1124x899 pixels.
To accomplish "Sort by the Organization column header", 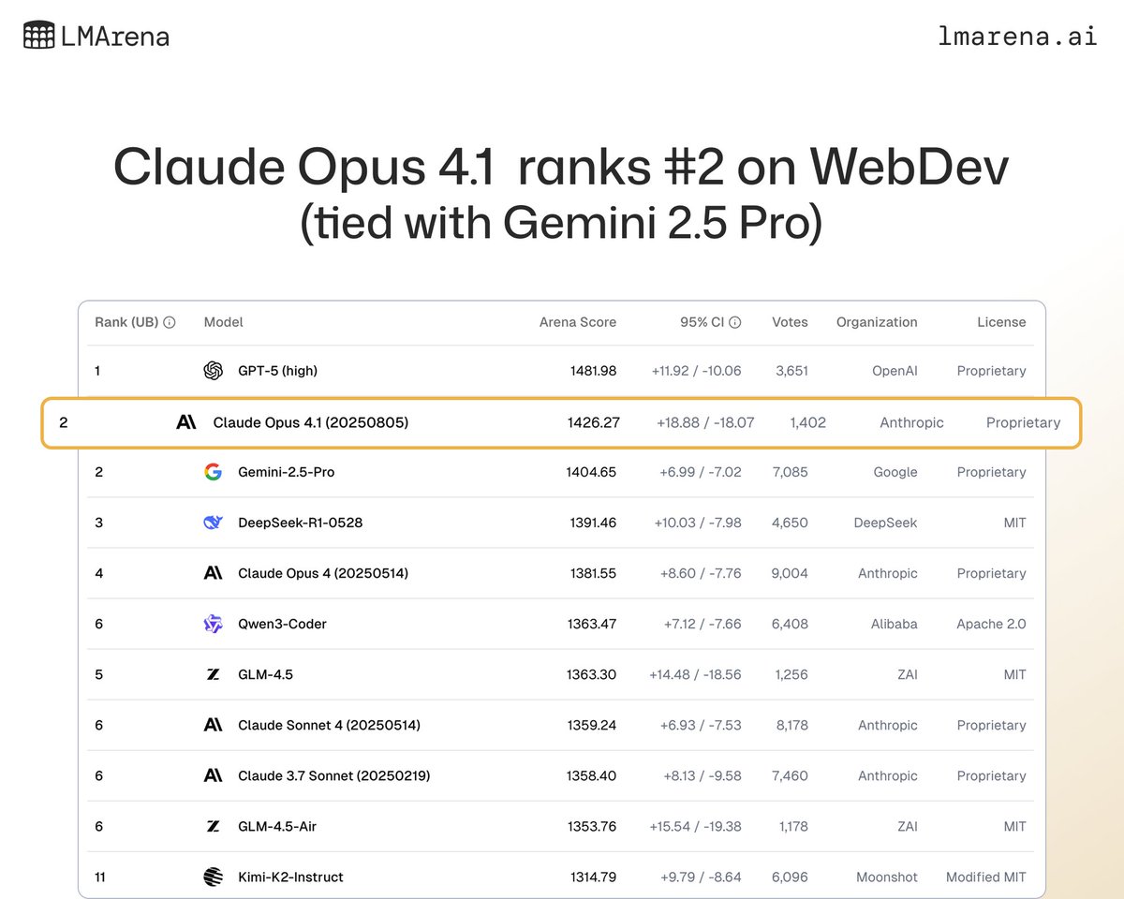I will click(877, 322).
